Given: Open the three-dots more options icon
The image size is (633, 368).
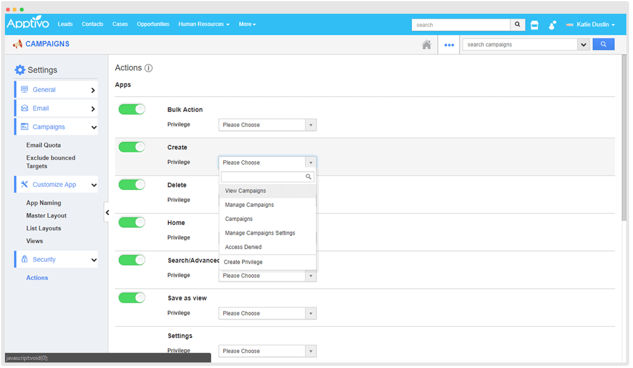Looking at the screenshot, I should (x=449, y=45).
